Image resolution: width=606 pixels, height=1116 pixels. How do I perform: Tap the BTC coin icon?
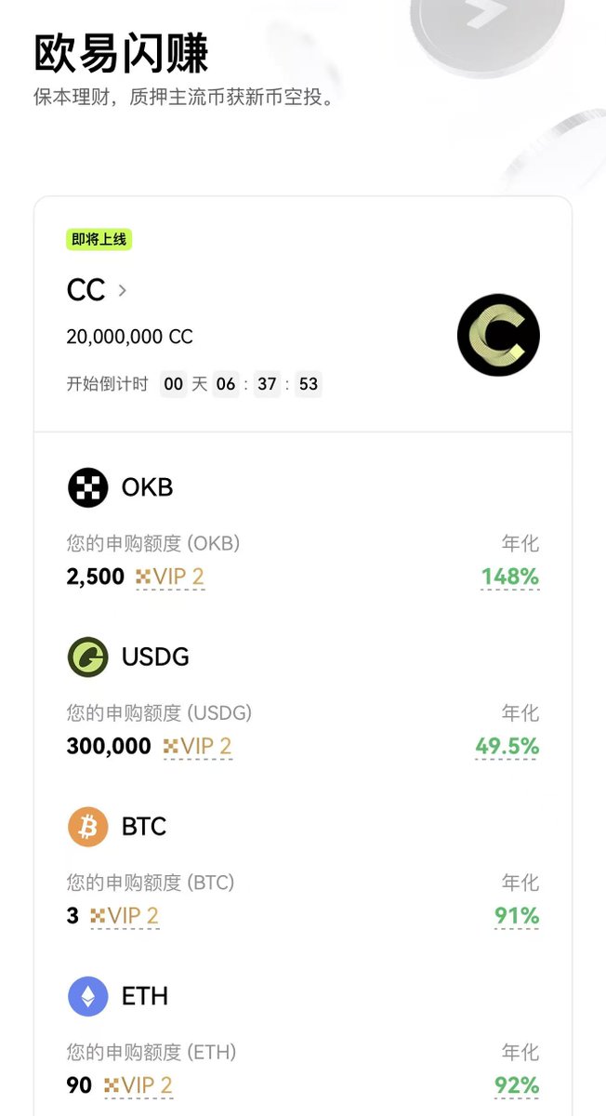[88, 827]
